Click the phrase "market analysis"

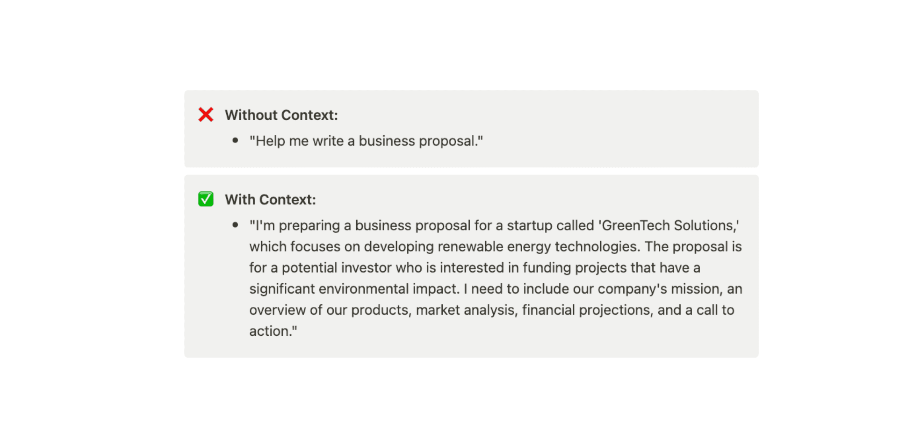467,310
